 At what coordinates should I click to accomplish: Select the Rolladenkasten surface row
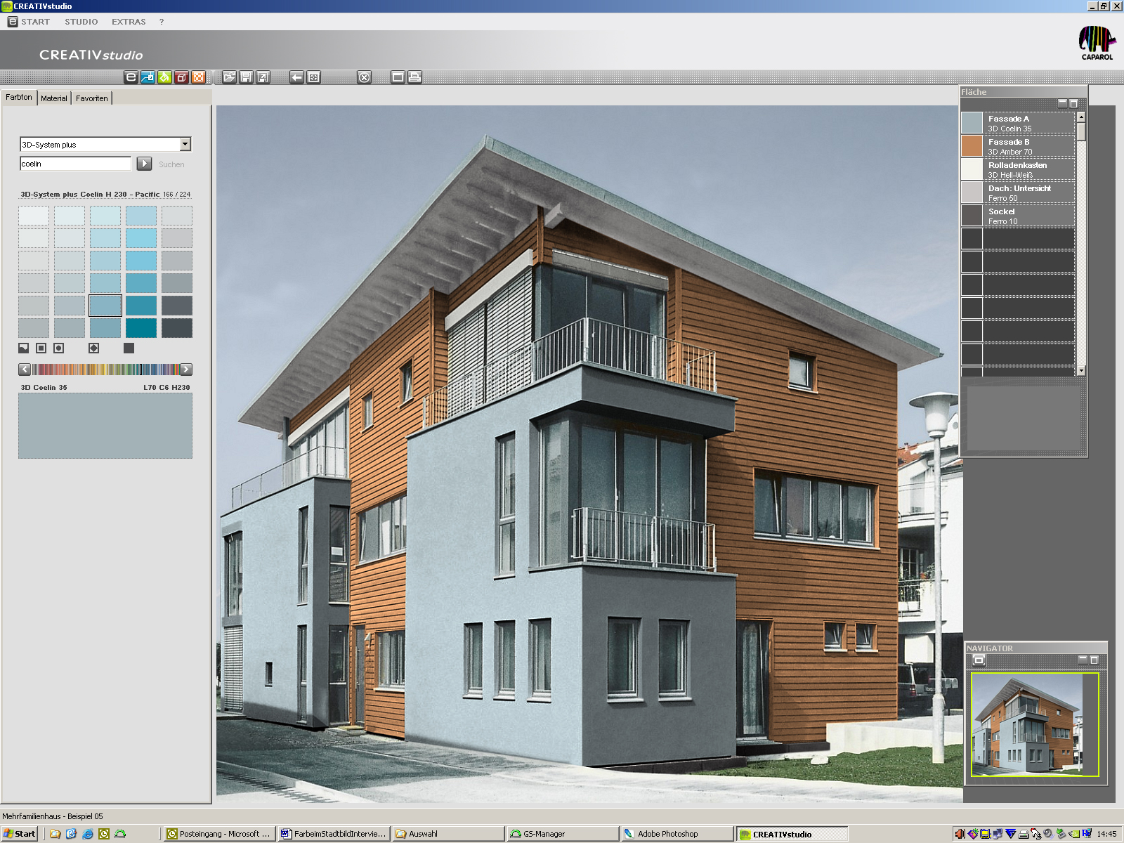coord(1018,169)
